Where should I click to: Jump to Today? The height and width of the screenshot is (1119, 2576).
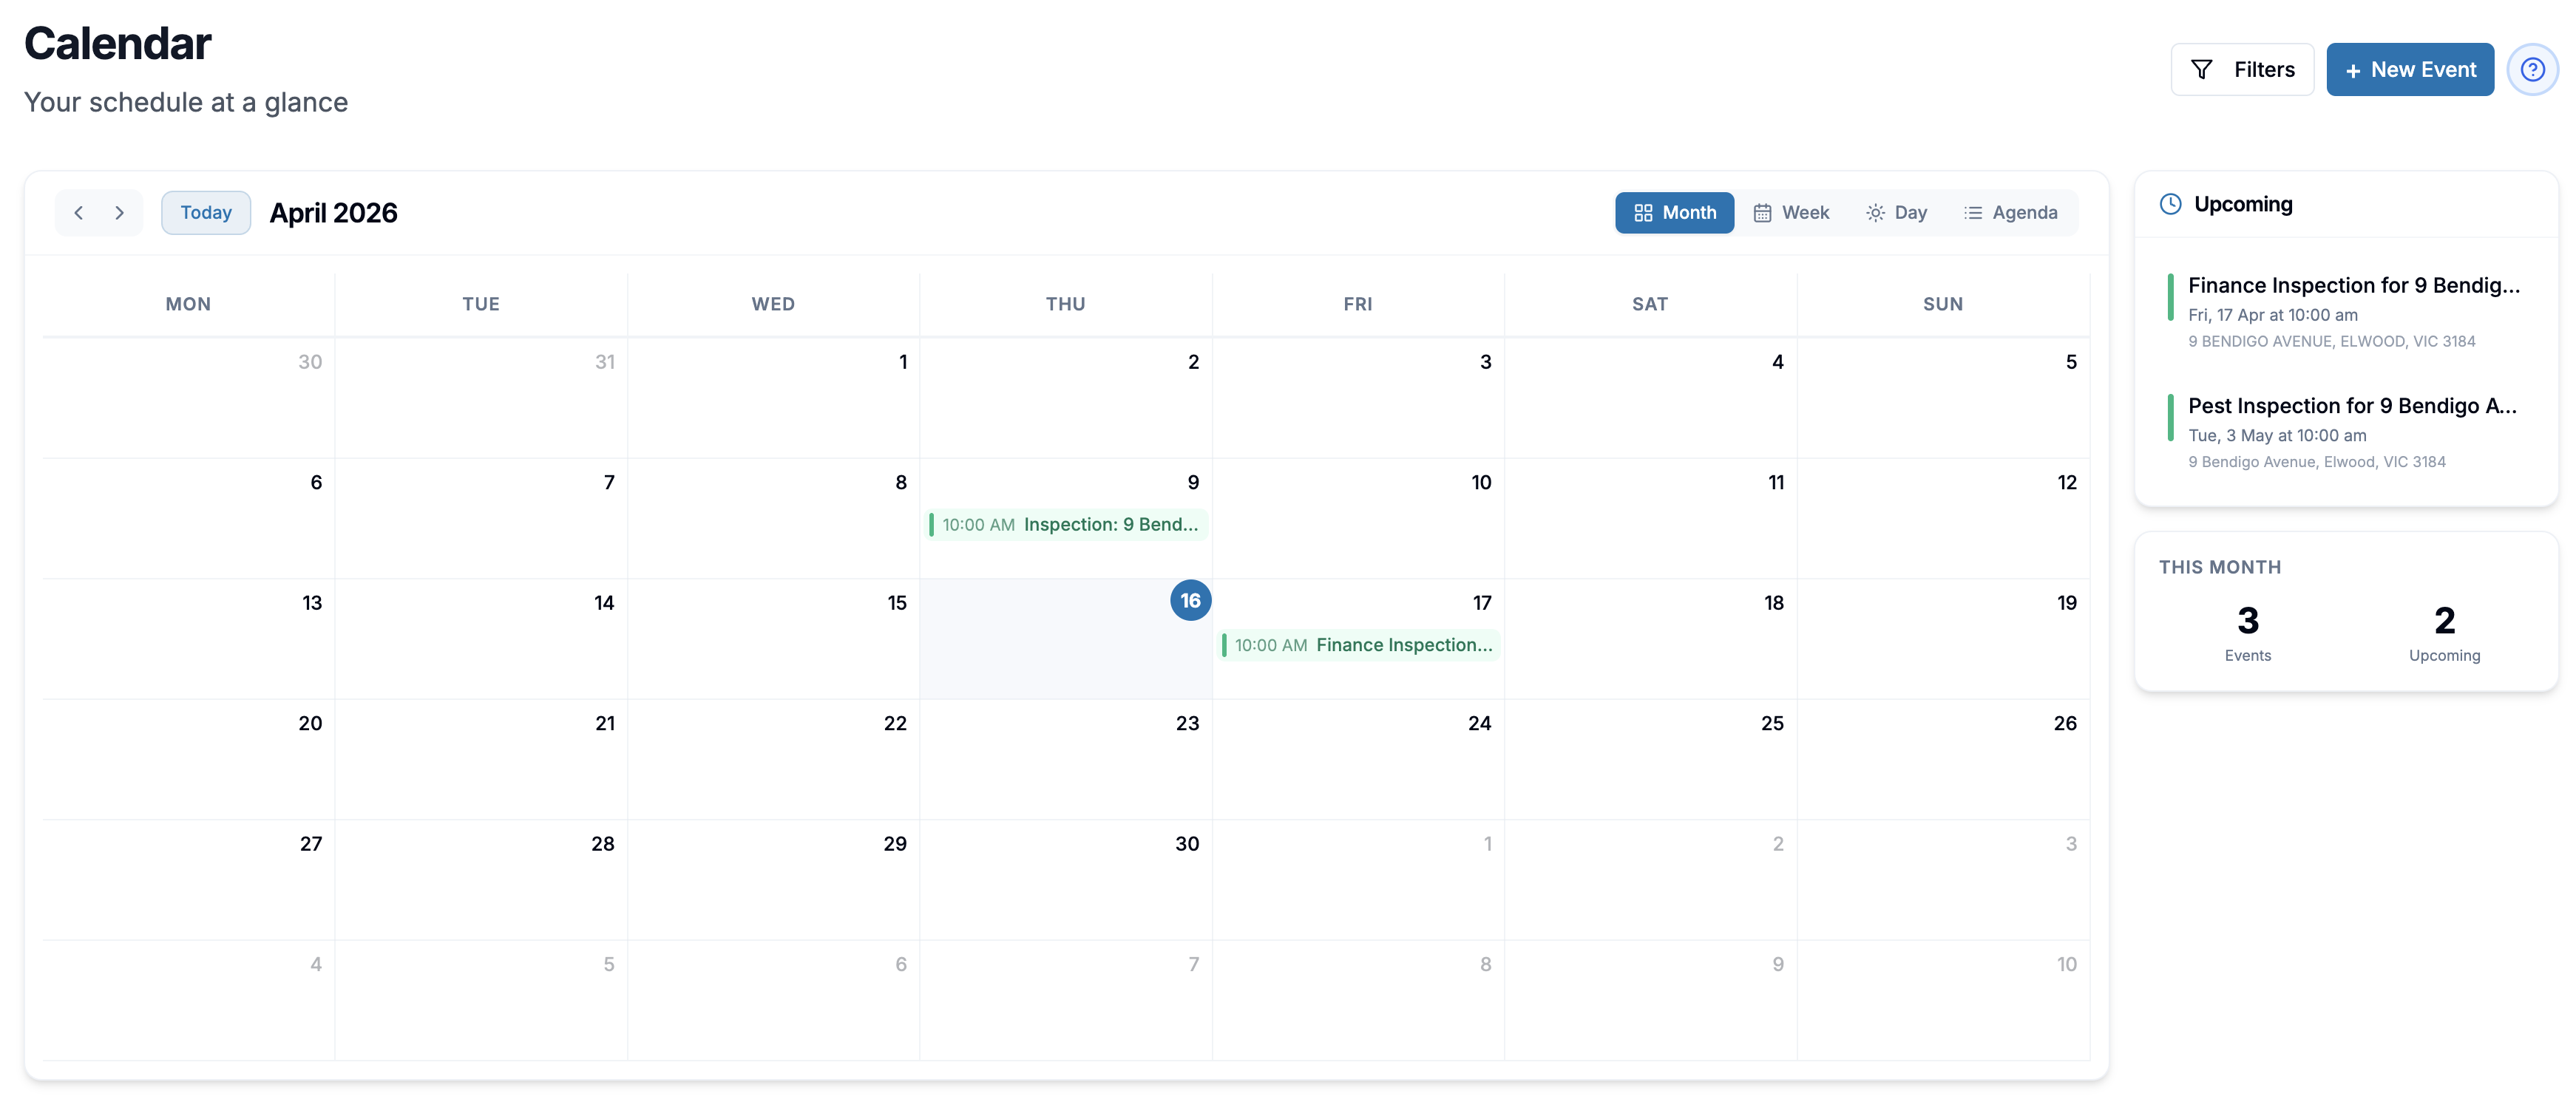206,213
